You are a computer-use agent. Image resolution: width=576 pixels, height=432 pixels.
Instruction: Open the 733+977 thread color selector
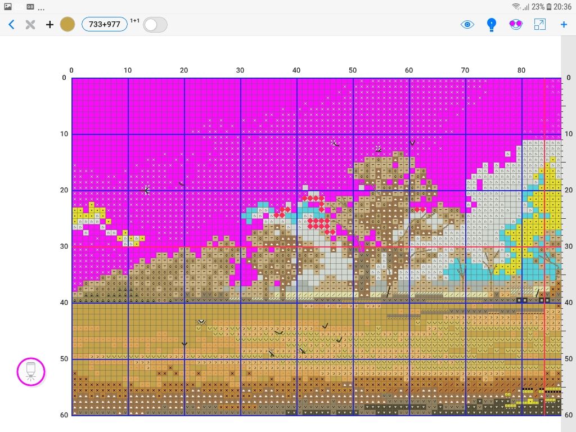(105, 24)
